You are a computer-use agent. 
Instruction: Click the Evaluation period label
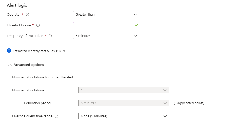pos(37,103)
